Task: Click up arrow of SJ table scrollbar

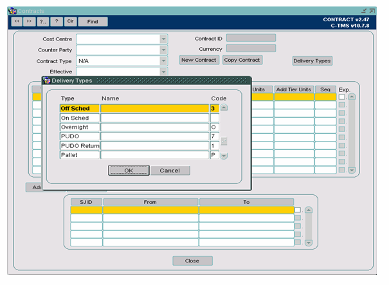Action: (x=309, y=210)
